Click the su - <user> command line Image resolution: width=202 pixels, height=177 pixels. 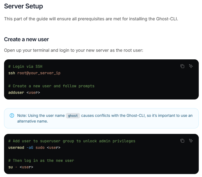tap(21, 167)
